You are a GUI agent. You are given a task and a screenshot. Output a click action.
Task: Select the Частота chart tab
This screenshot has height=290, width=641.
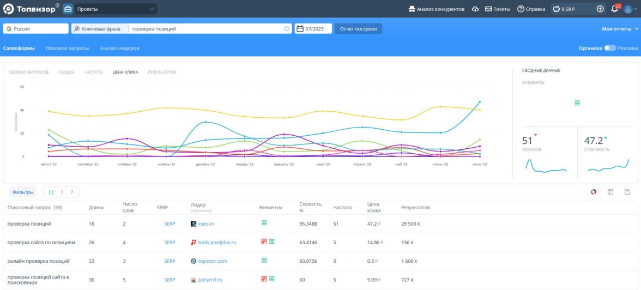pyautogui.click(x=93, y=72)
